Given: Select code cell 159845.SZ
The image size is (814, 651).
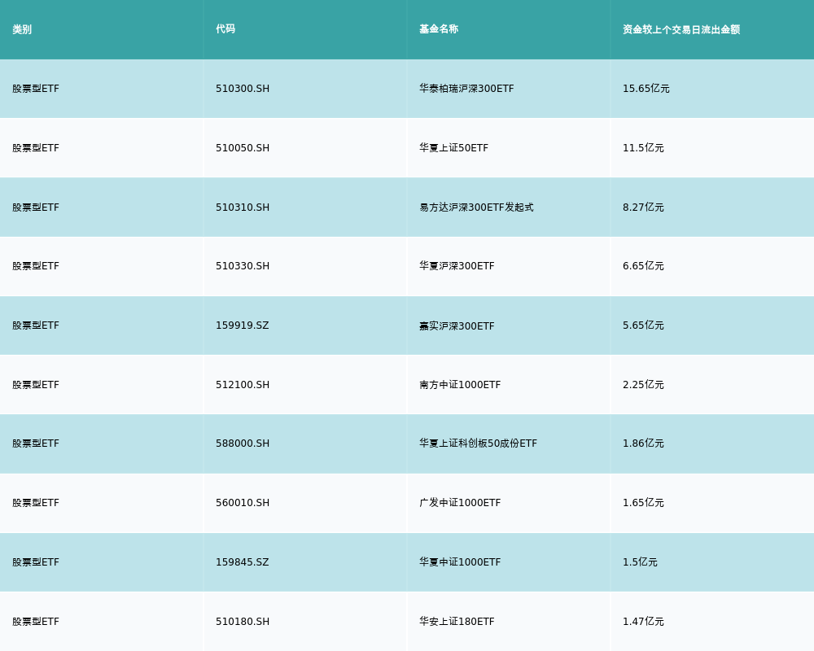Looking at the screenshot, I should (243, 562).
